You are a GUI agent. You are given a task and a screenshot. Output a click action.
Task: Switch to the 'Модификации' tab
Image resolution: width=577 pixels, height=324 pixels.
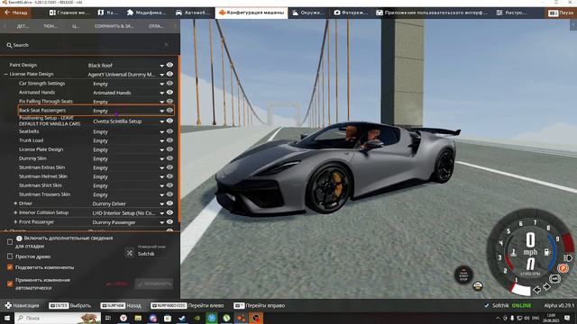pos(146,13)
